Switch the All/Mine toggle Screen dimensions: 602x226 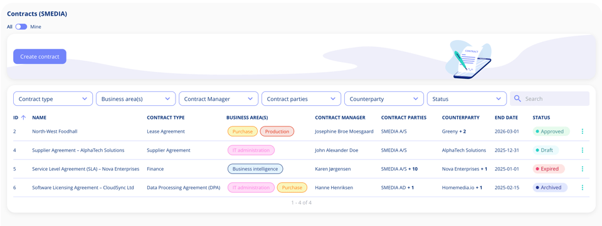(x=21, y=27)
